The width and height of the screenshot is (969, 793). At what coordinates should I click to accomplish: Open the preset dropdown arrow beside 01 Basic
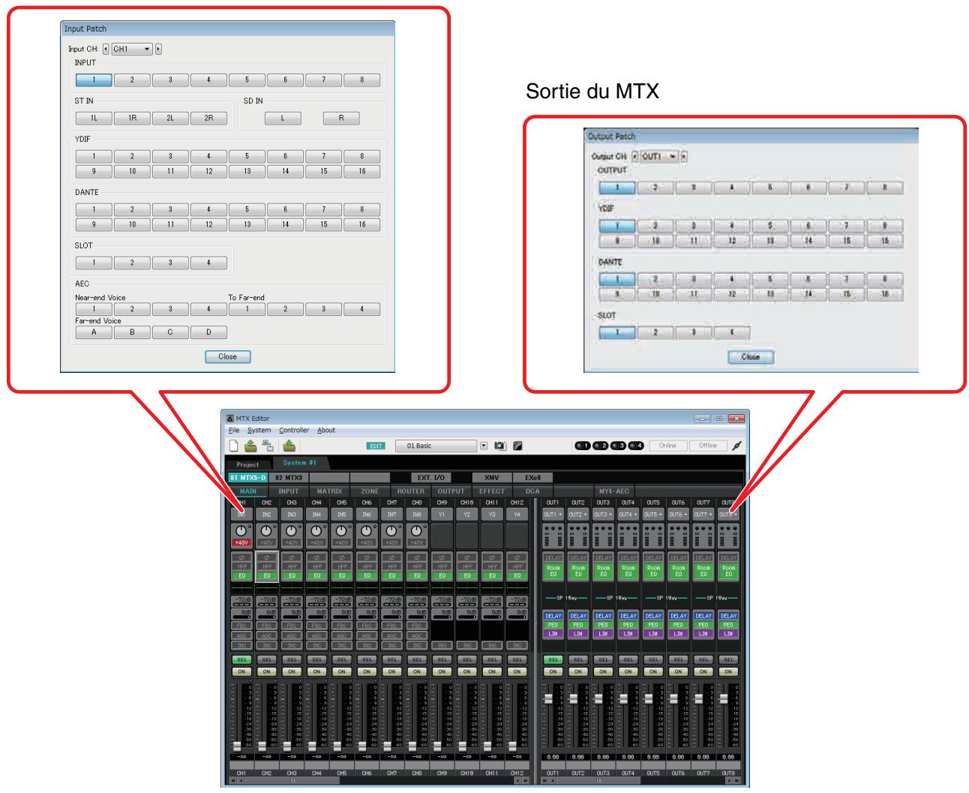pos(484,446)
